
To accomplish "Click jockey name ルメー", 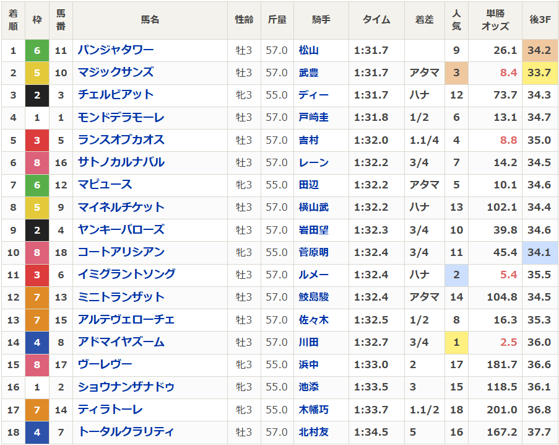I will point(313,275).
